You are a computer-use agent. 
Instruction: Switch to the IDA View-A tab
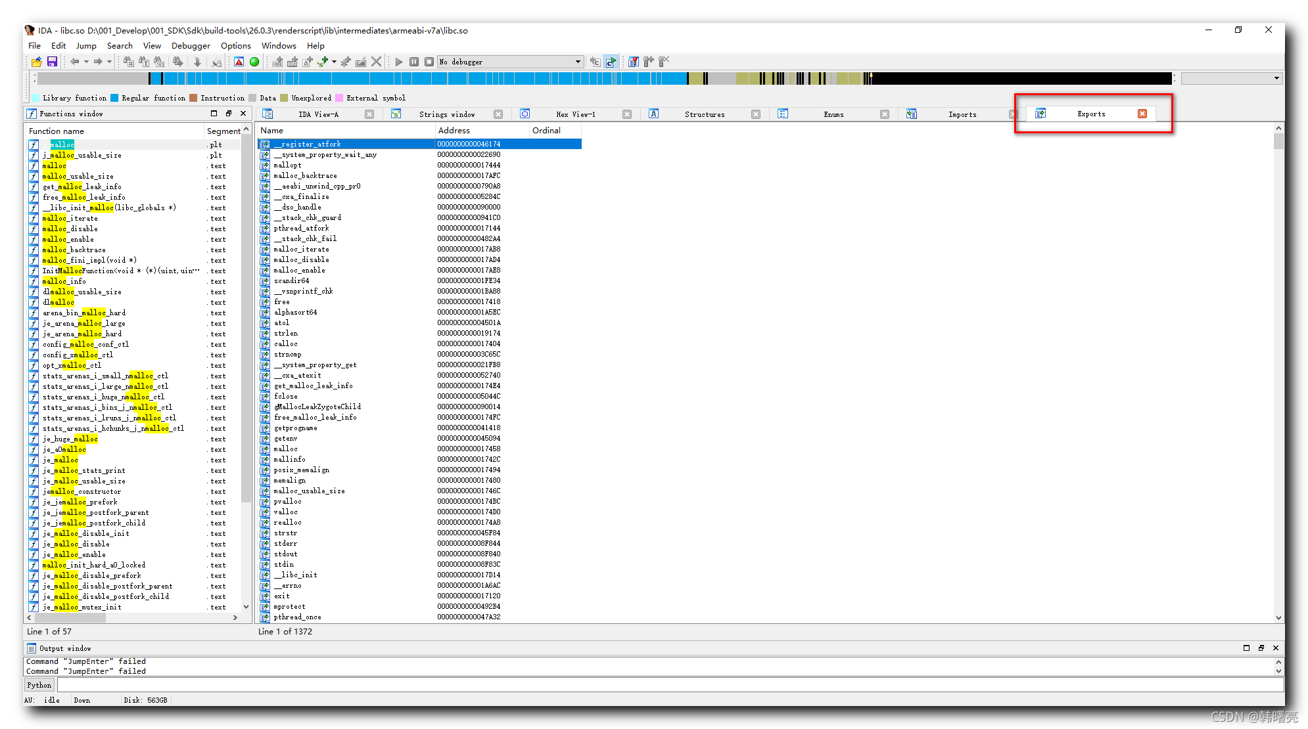pyautogui.click(x=318, y=114)
